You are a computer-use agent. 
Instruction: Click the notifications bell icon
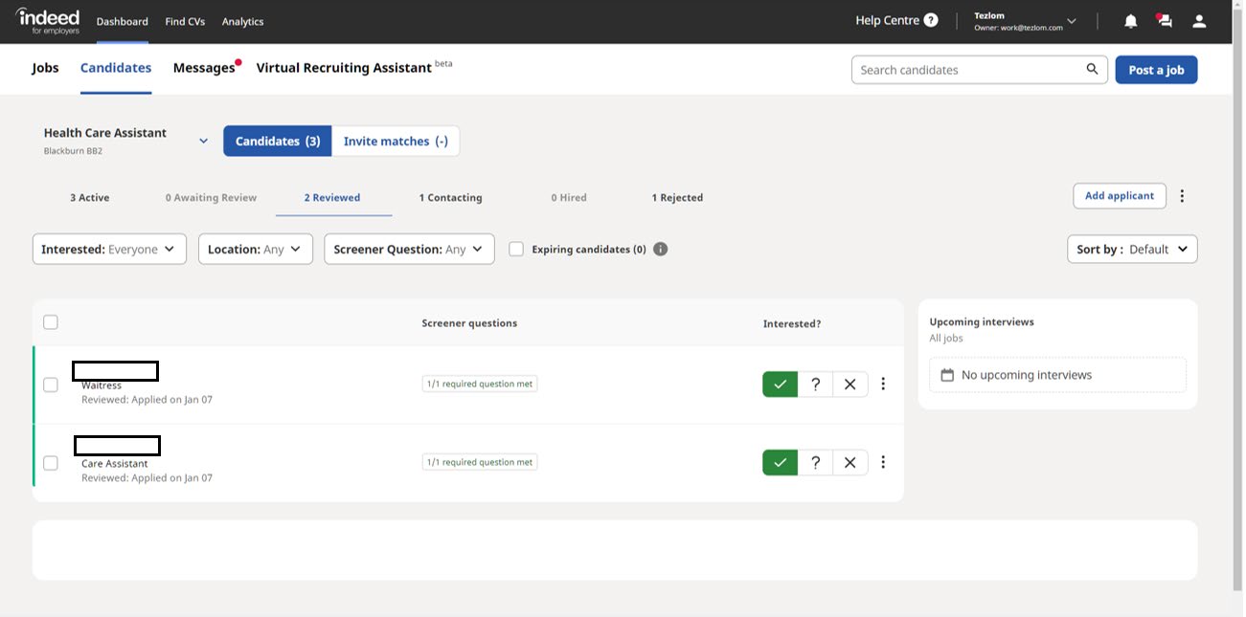[x=1130, y=21]
